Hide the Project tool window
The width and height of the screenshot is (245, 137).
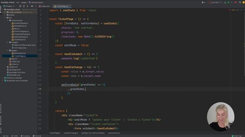(36, 6)
